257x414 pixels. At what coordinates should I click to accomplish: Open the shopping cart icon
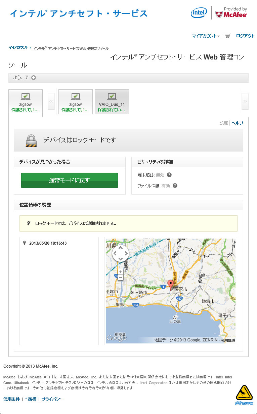pos(228,36)
